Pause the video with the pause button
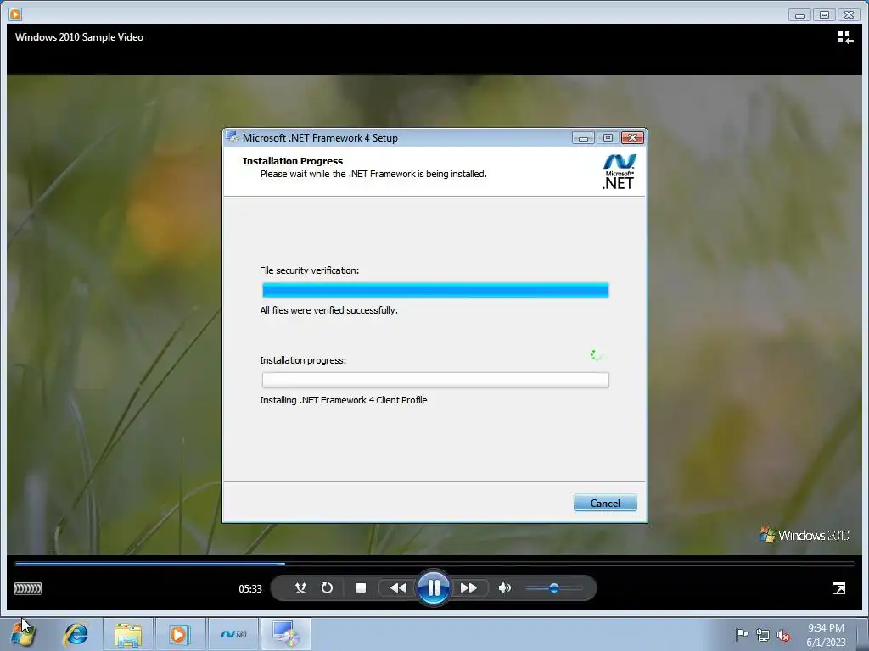The image size is (869, 651). 434,587
